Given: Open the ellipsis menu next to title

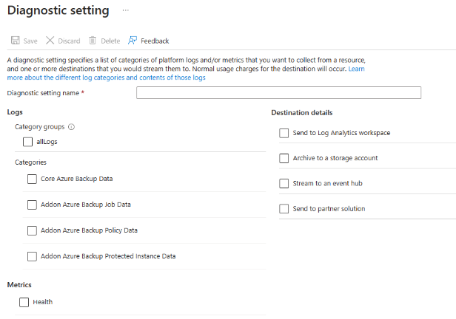Looking at the screenshot, I should pos(126,11).
